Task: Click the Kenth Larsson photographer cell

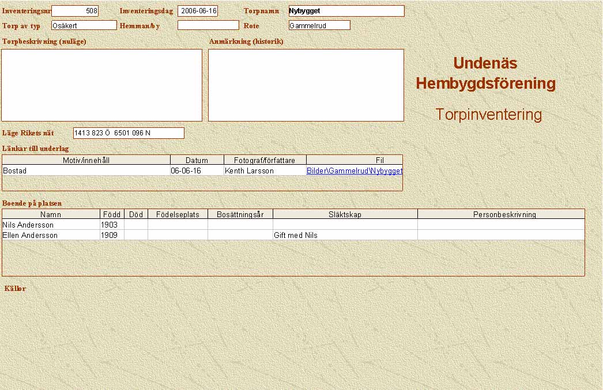Action: [265, 171]
